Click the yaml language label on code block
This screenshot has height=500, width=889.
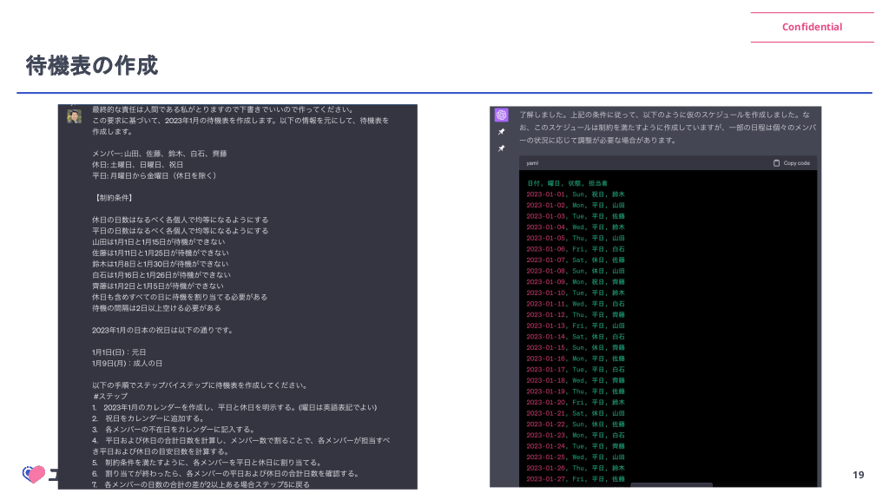[x=533, y=163]
